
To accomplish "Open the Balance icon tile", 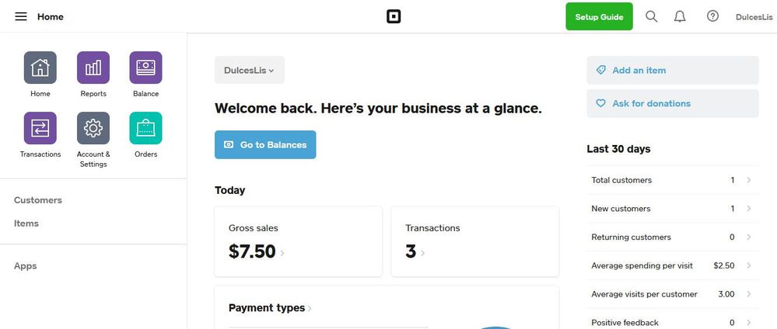I will [x=145, y=68].
